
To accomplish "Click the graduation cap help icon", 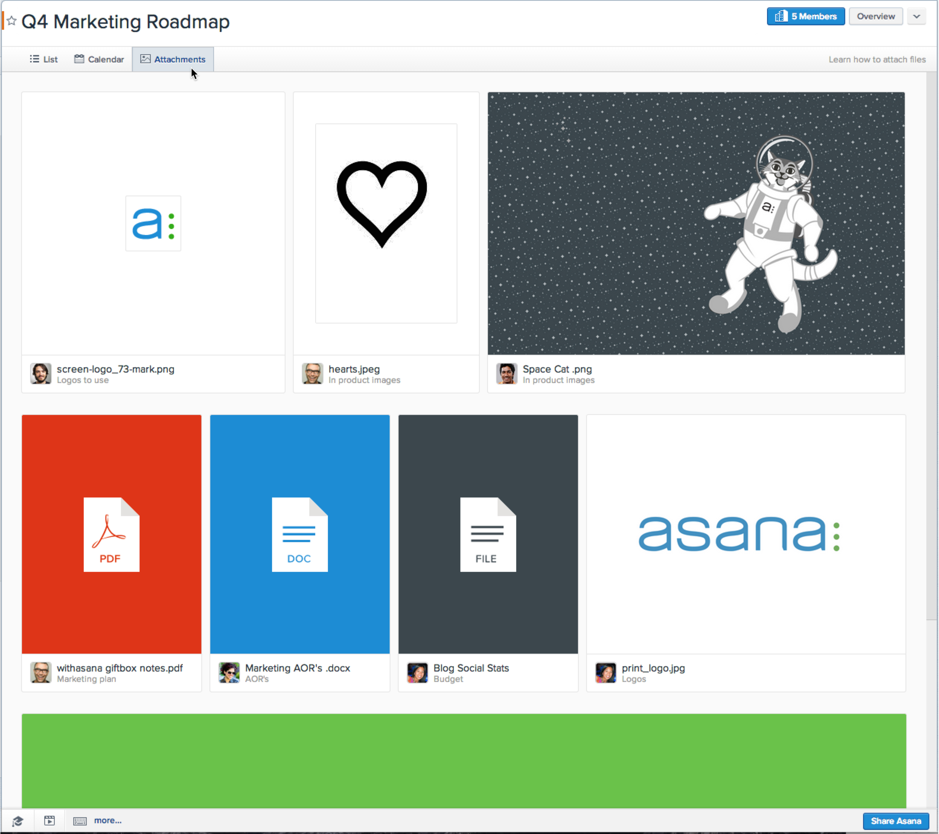I will [x=17, y=821].
